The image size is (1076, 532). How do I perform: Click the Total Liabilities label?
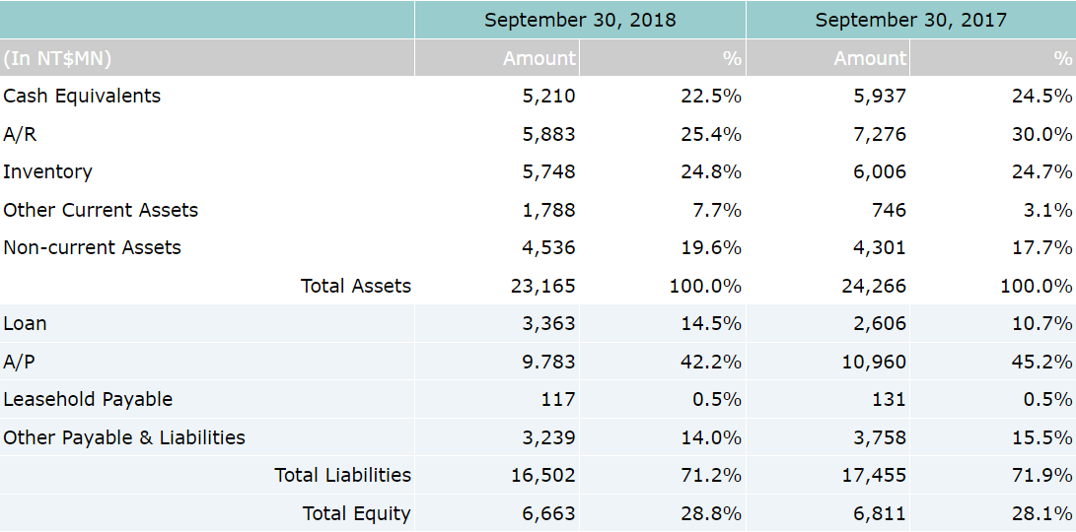click(x=342, y=475)
